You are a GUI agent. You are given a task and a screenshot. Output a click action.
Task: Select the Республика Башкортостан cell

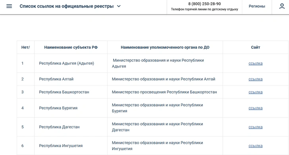[71, 92]
